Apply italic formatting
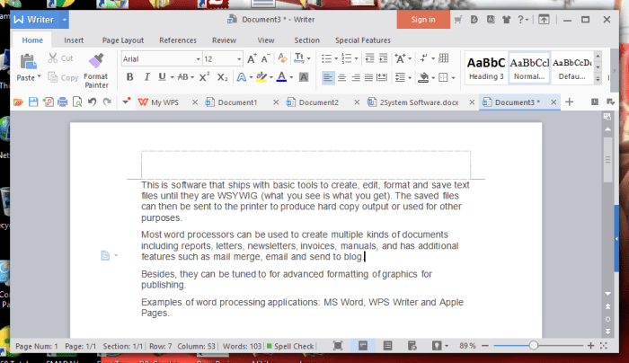Viewport: 629px width, 363px height. (146, 77)
